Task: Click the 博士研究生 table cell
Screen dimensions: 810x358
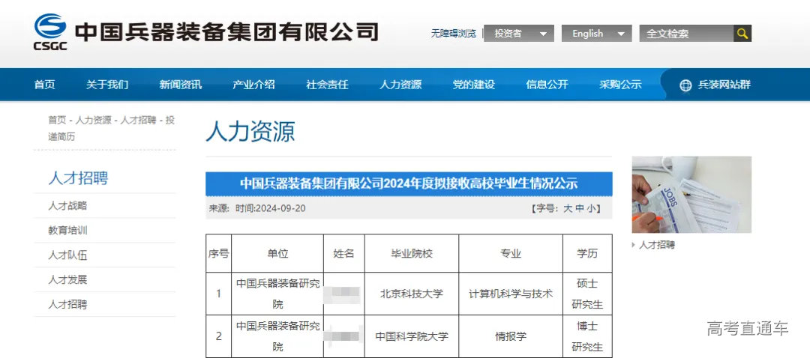Action: pyautogui.click(x=587, y=336)
